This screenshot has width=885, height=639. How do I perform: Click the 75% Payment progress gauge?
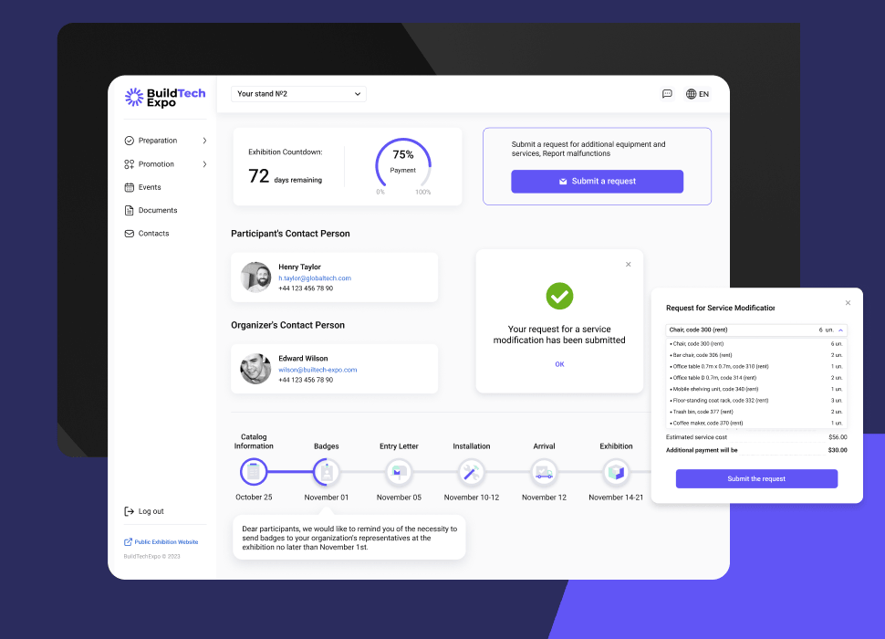(403, 166)
